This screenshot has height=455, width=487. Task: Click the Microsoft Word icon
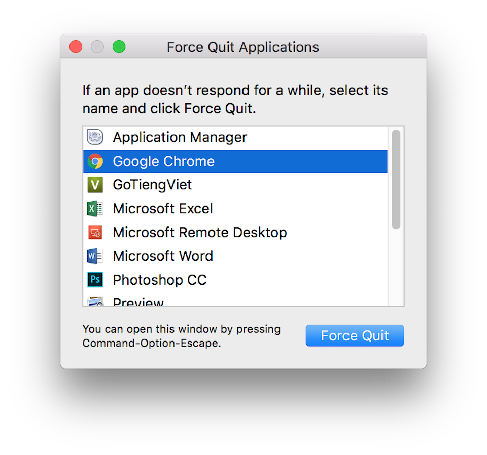(x=95, y=256)
